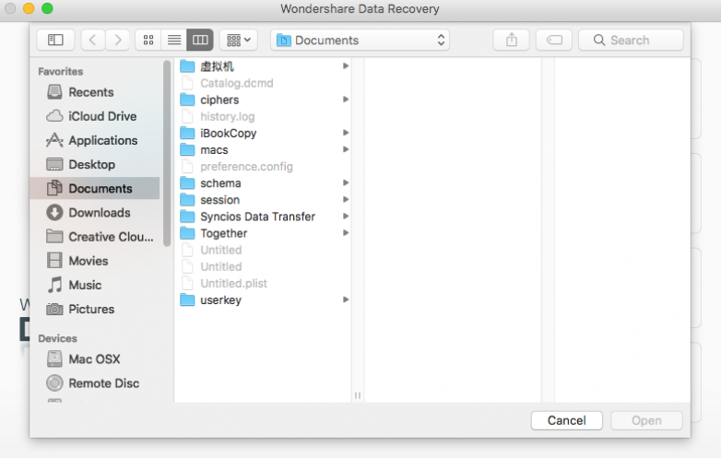Focus the Search field
Image resolution: width=721 pixels, height=458 pixels.
(631, 40)
